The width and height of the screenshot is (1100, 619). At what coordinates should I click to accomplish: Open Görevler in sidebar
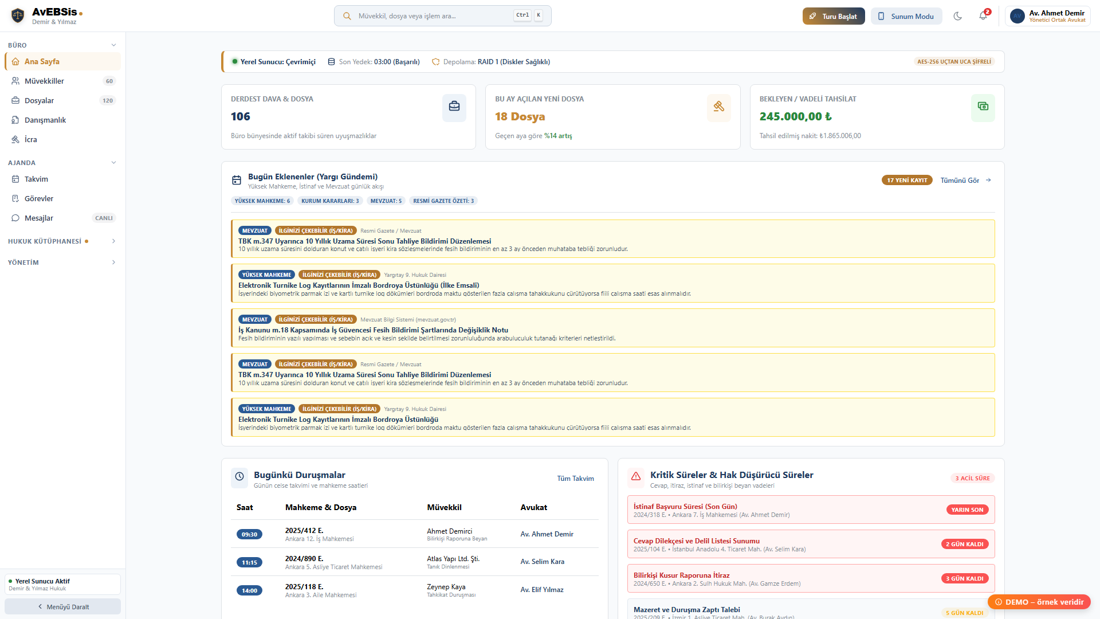62,198
